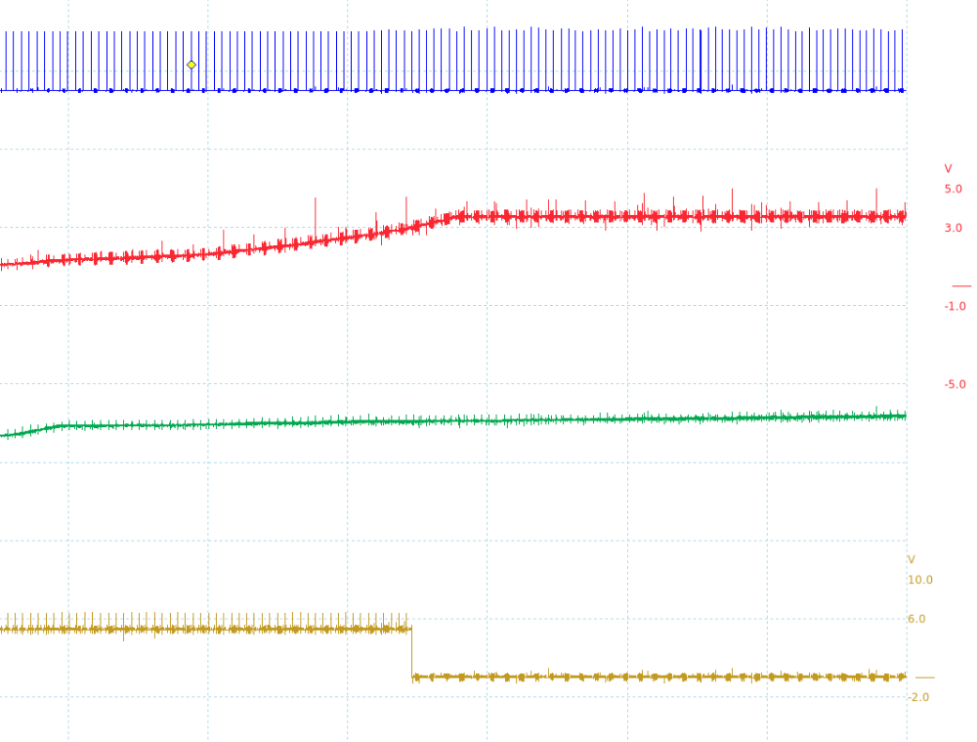
Task: Click the gold channel zero-level marker line
Action: click(x=924, y=677)
